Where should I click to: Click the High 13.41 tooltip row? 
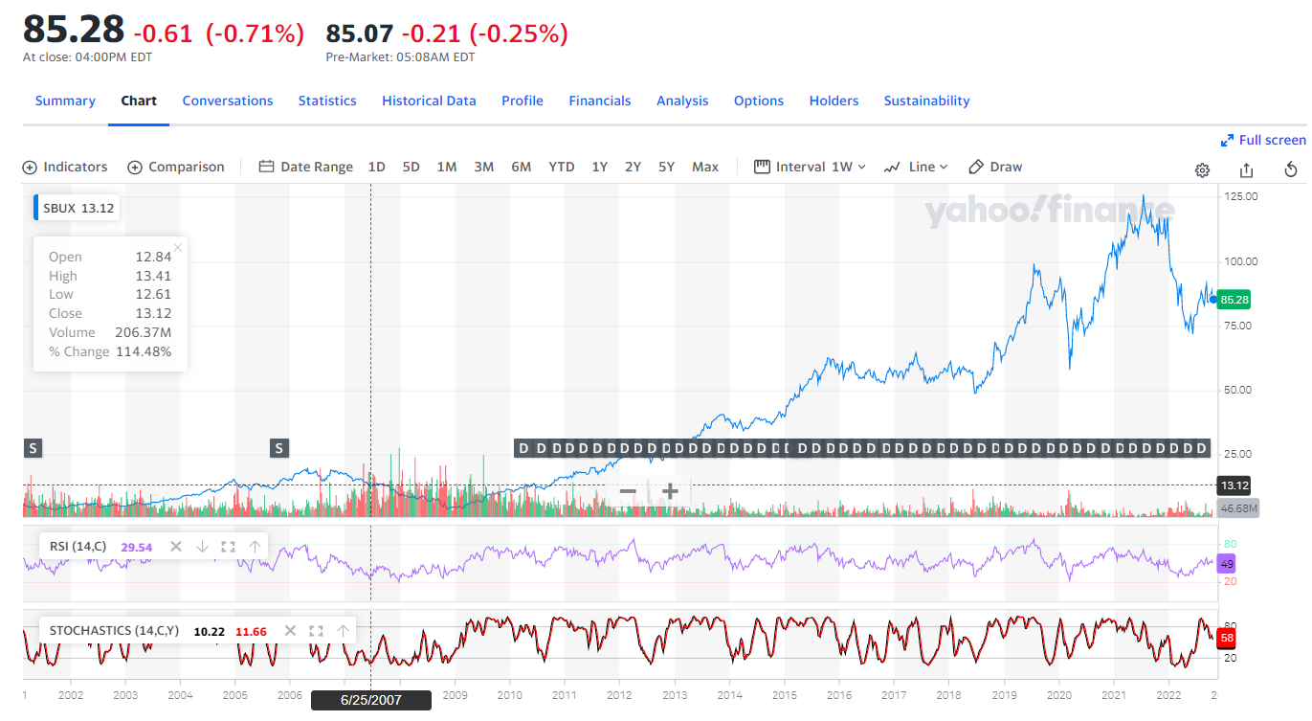coord(110,276)
